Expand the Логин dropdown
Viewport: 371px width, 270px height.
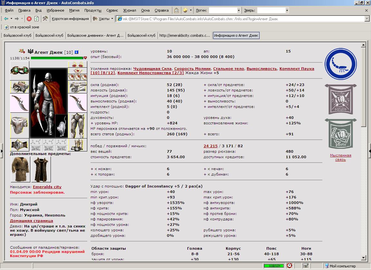tap(239, 10)
